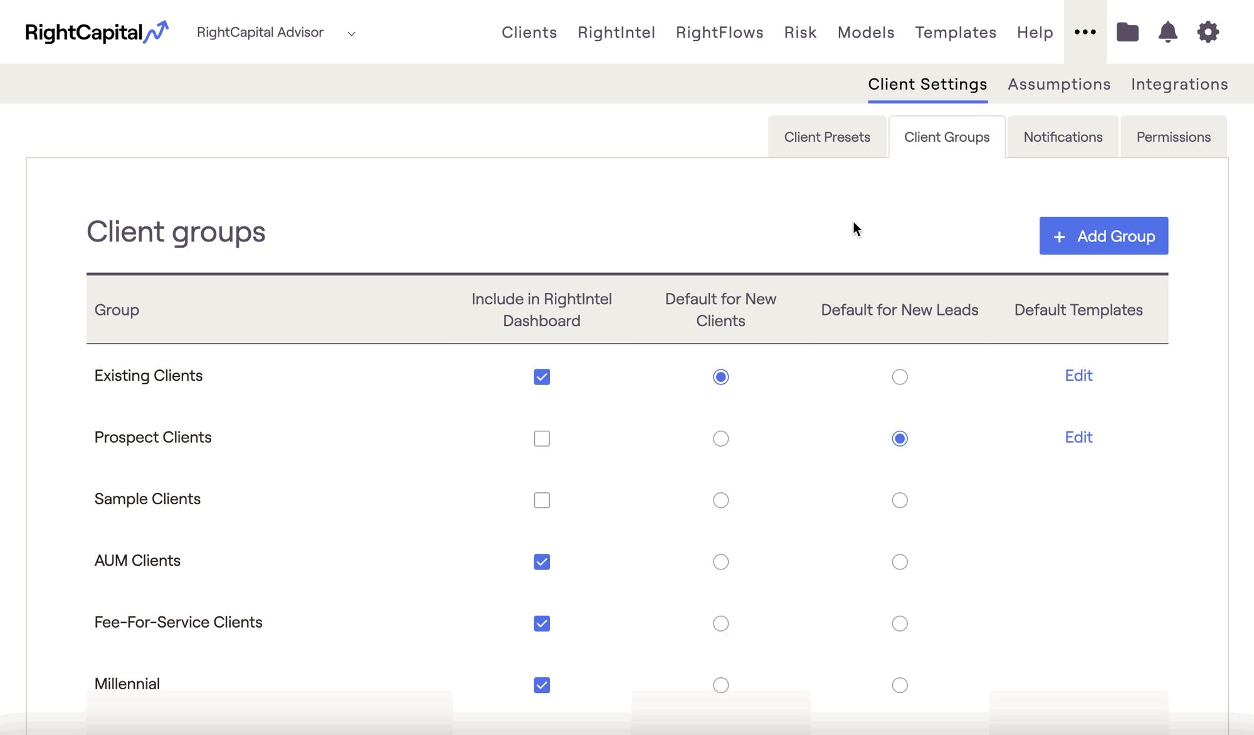1254x735 pixels.
Task: Open Models navigation item
Action: (866, 33)
